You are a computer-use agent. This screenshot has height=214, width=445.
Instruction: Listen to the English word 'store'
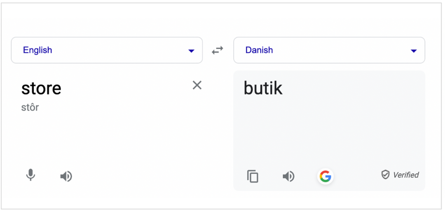[x=66, y=177]
